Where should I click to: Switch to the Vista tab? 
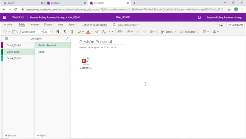60,25
